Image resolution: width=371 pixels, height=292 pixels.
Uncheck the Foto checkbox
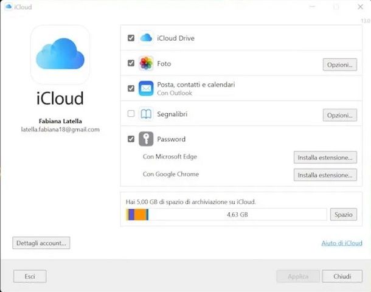click(x=131, y=63)
